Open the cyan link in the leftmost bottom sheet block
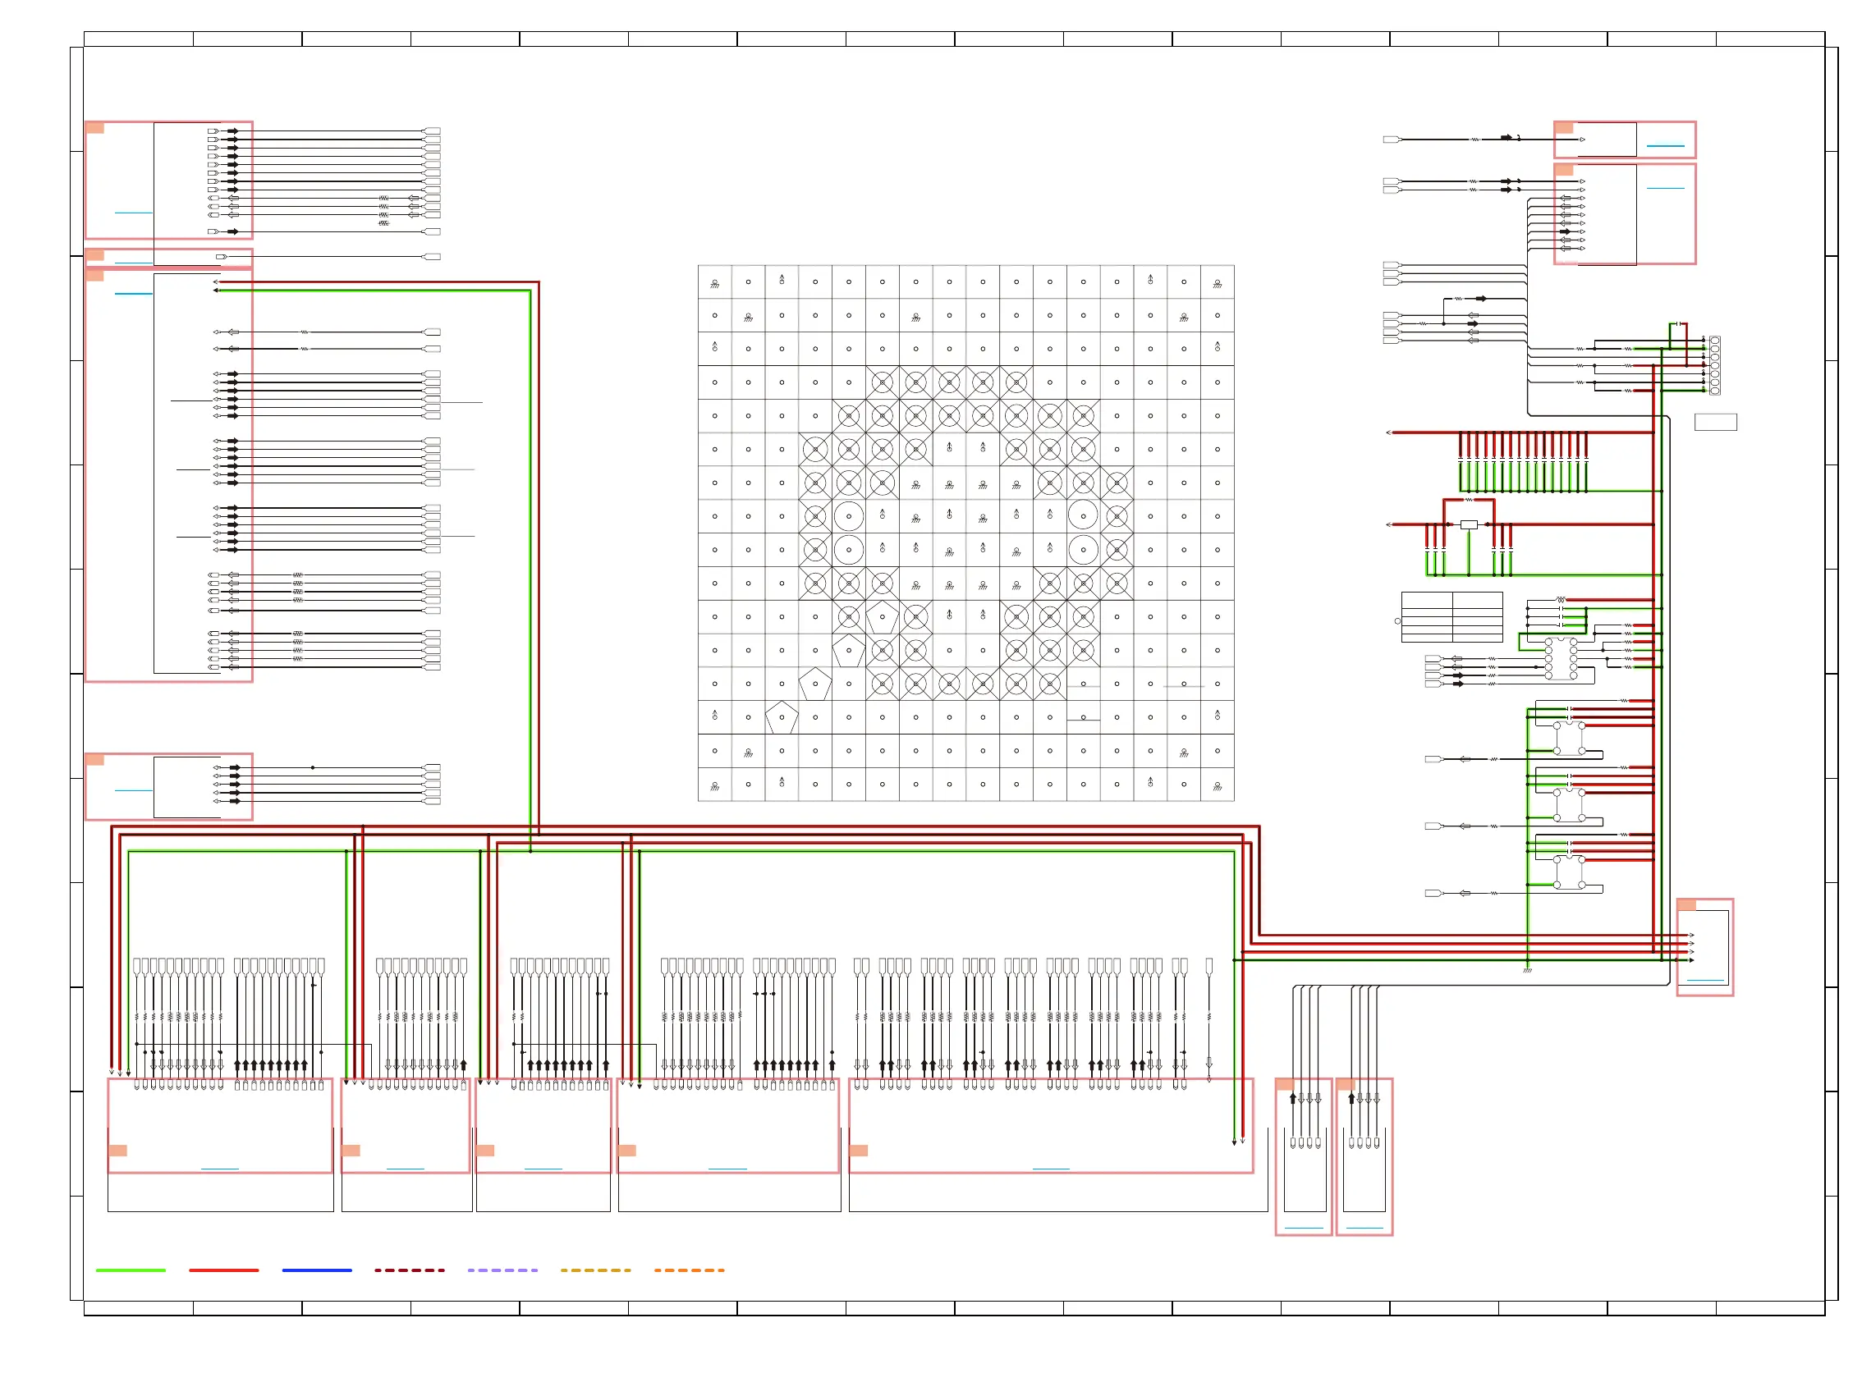 tap(219, 1168)
